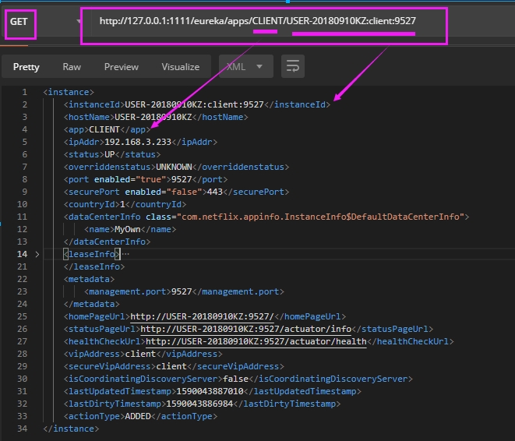The width and height of the screenshot is (515, 441).
Task: Click the closing </instance> tag on line 34
Action: click(71, 429)
